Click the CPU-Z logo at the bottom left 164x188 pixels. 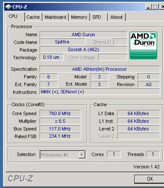(x=20, y=179)
